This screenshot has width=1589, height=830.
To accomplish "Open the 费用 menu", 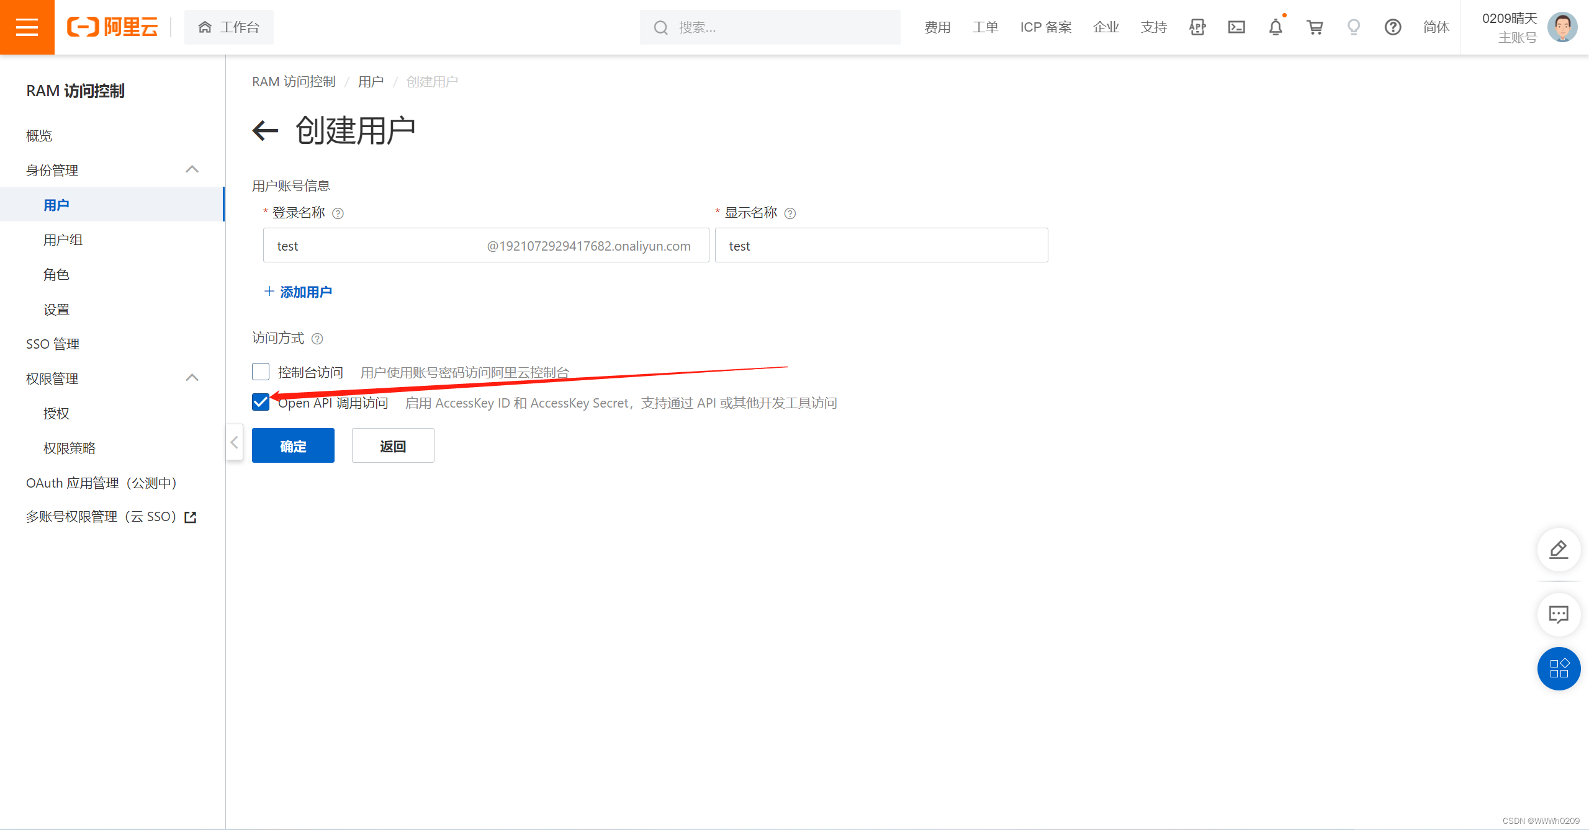I will coord(937,27).
